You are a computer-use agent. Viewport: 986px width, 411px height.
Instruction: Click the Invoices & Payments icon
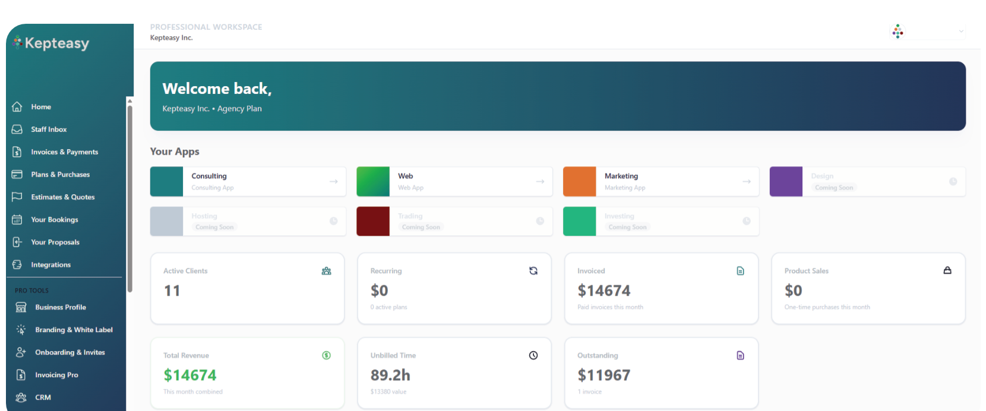click(17, 152)
